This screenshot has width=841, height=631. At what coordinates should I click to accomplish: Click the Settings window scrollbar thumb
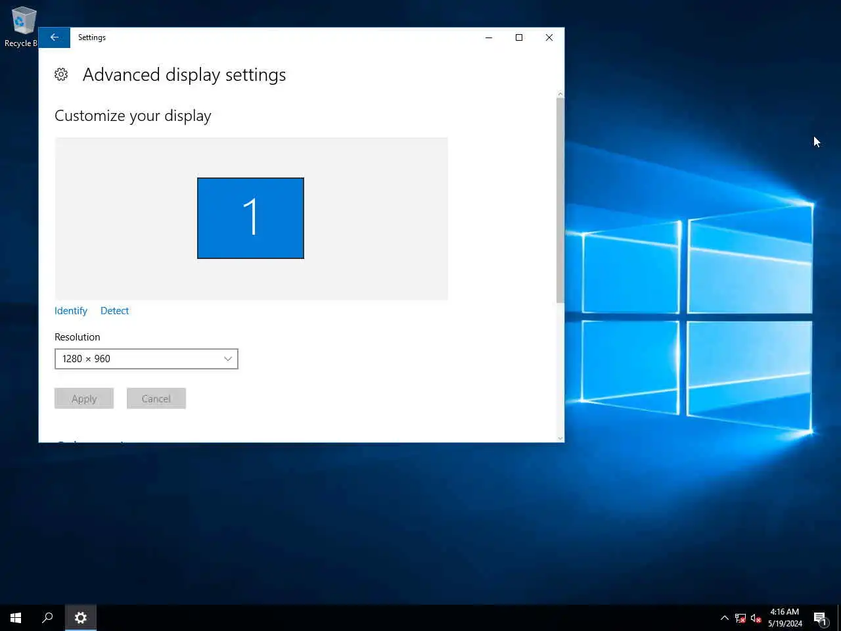coord(560,200)
